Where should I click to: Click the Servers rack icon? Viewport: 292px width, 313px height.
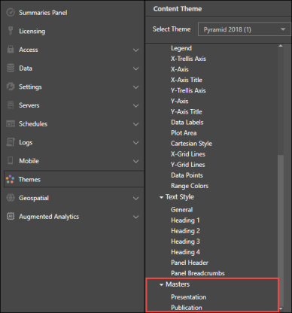coord(11,105)
